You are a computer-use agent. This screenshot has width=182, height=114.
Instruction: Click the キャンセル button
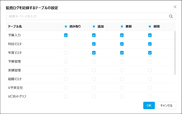point(166,105)
